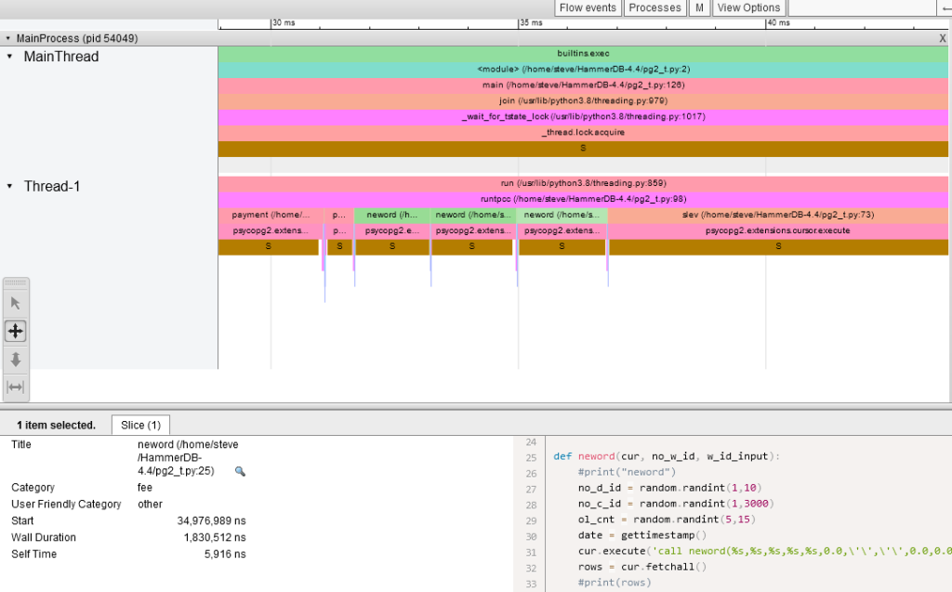Screen dimensions: 952x592
Task: Collapse the MainThread row group
Action: 10,57
